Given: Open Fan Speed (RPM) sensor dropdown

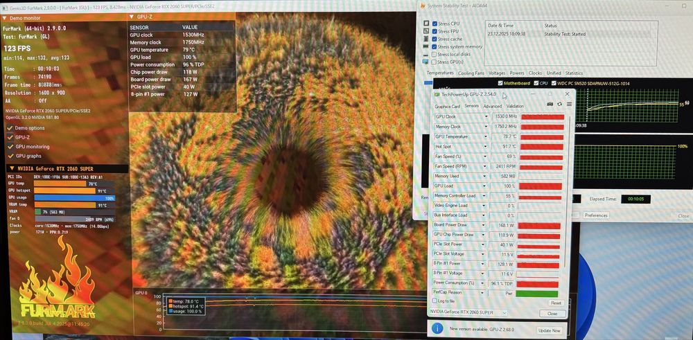Looking at the screenshot, I should [x=486, y=166].
